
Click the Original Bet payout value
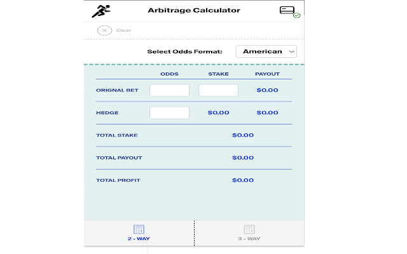(x=267, y=90)
